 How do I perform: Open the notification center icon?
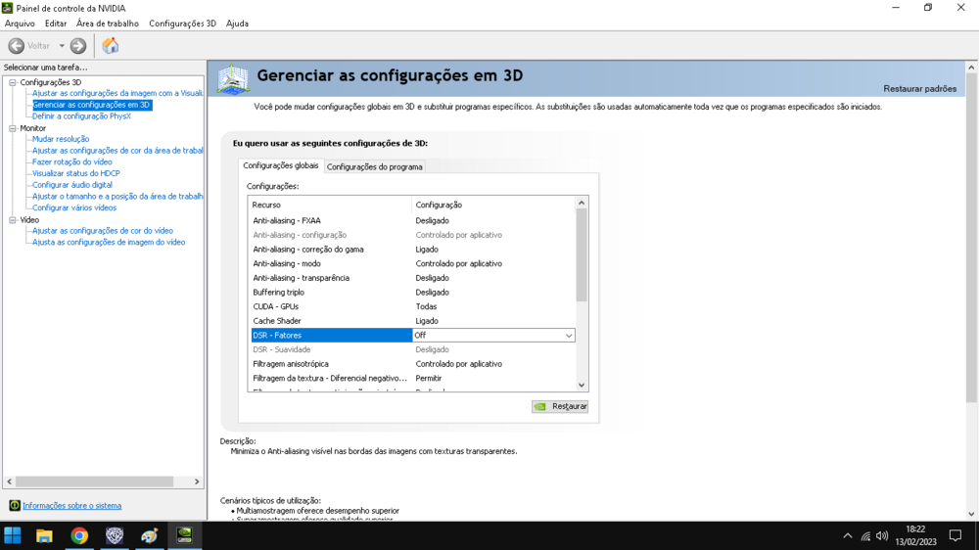(956, 535)
